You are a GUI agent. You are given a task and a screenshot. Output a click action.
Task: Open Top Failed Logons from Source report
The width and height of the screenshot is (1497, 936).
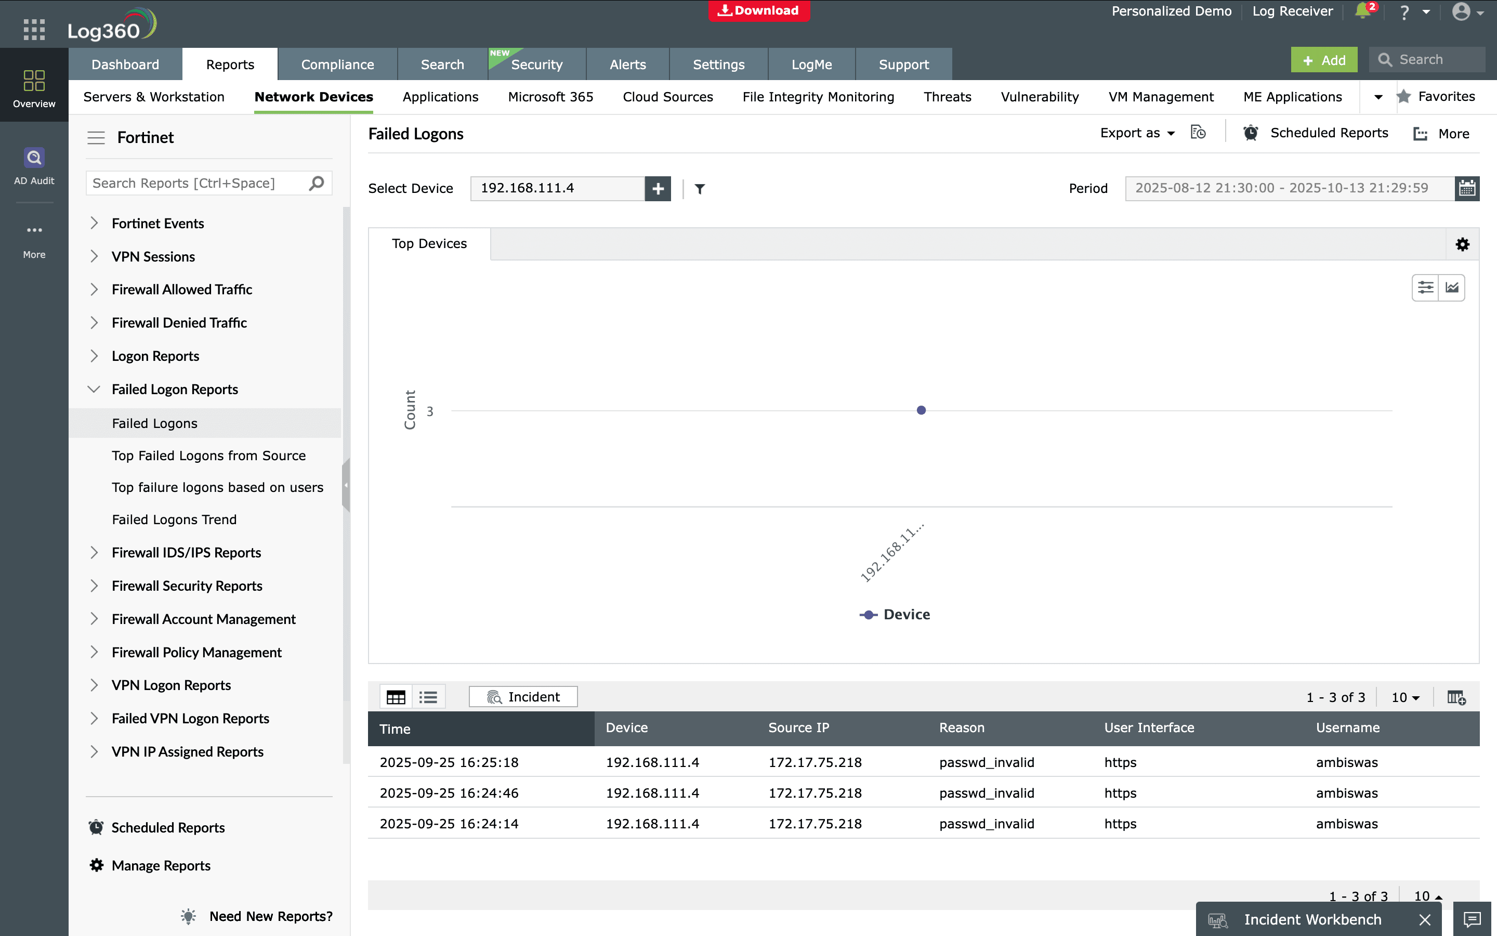208,456
